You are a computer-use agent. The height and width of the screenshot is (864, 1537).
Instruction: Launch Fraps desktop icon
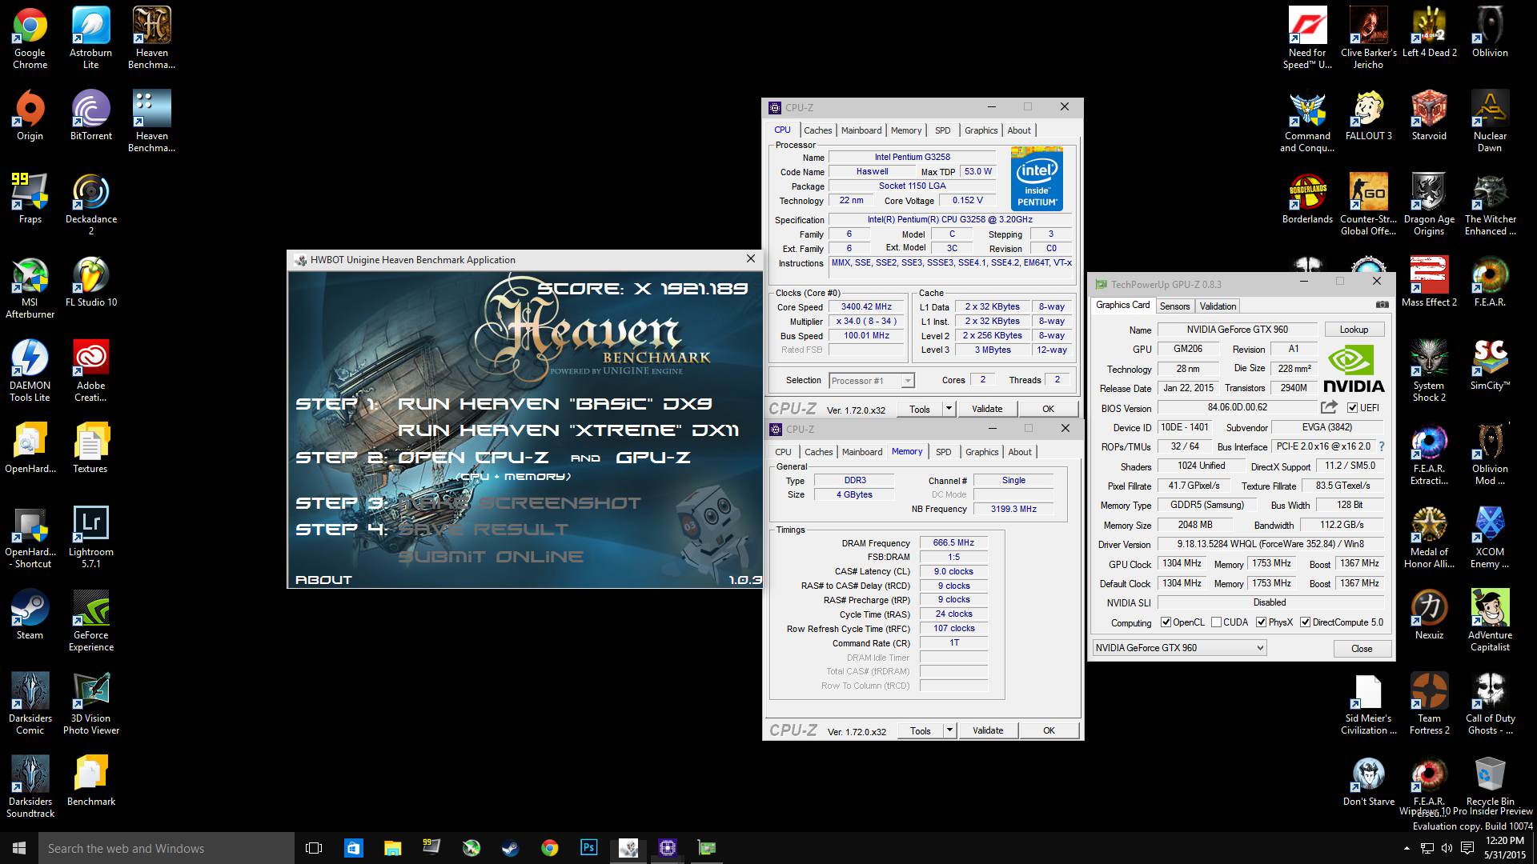[30, 199]
